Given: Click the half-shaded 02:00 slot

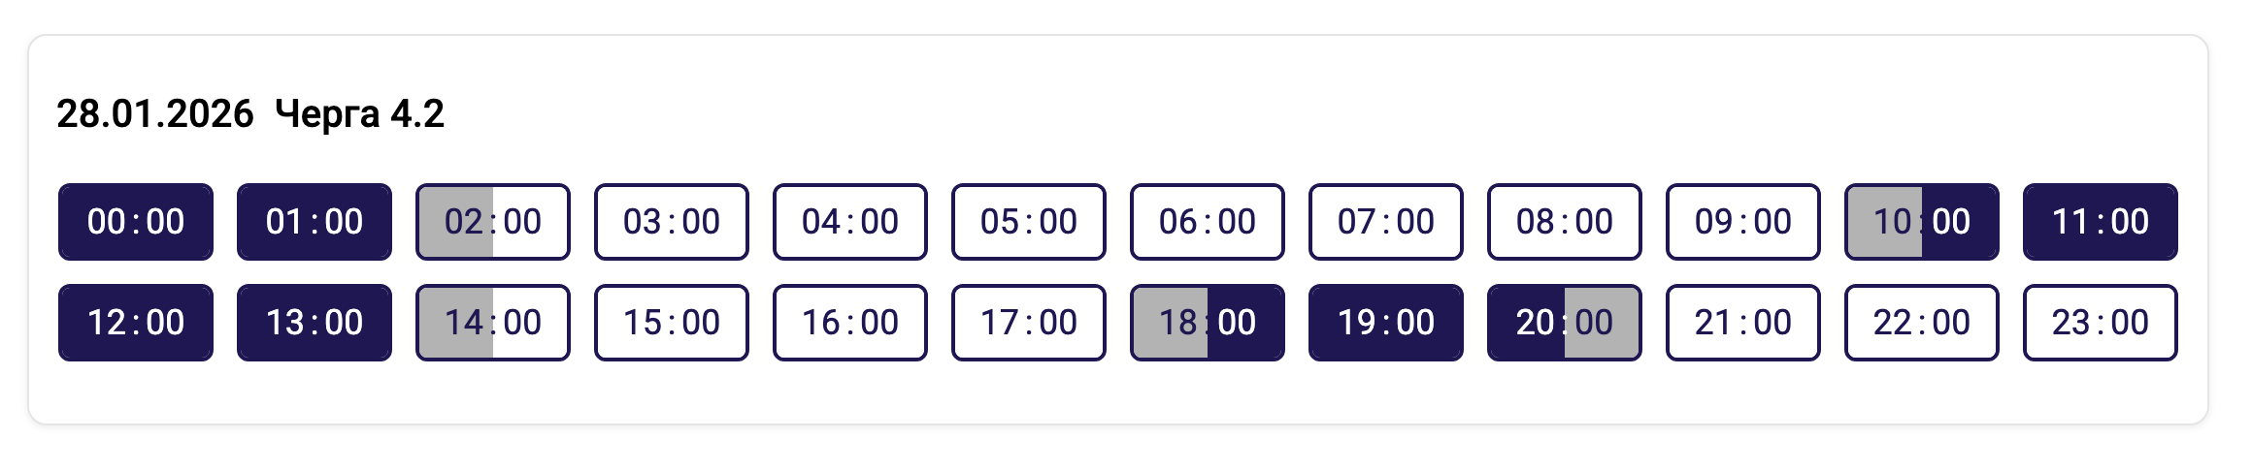Looking at the screenshot, I should click(x=493, y=222).
